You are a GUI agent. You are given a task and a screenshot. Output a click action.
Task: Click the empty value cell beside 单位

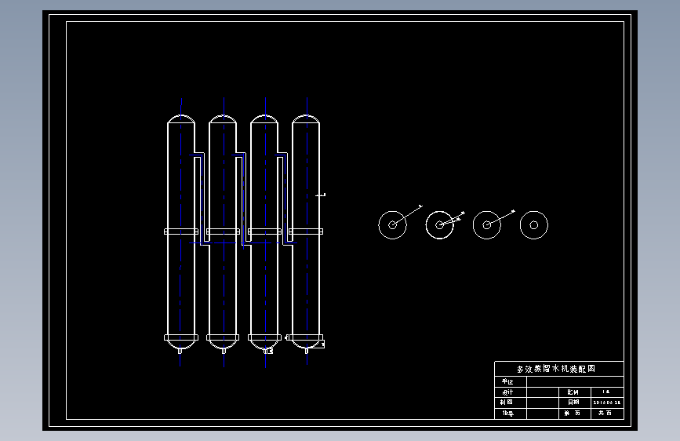click(x=575, y=382)
